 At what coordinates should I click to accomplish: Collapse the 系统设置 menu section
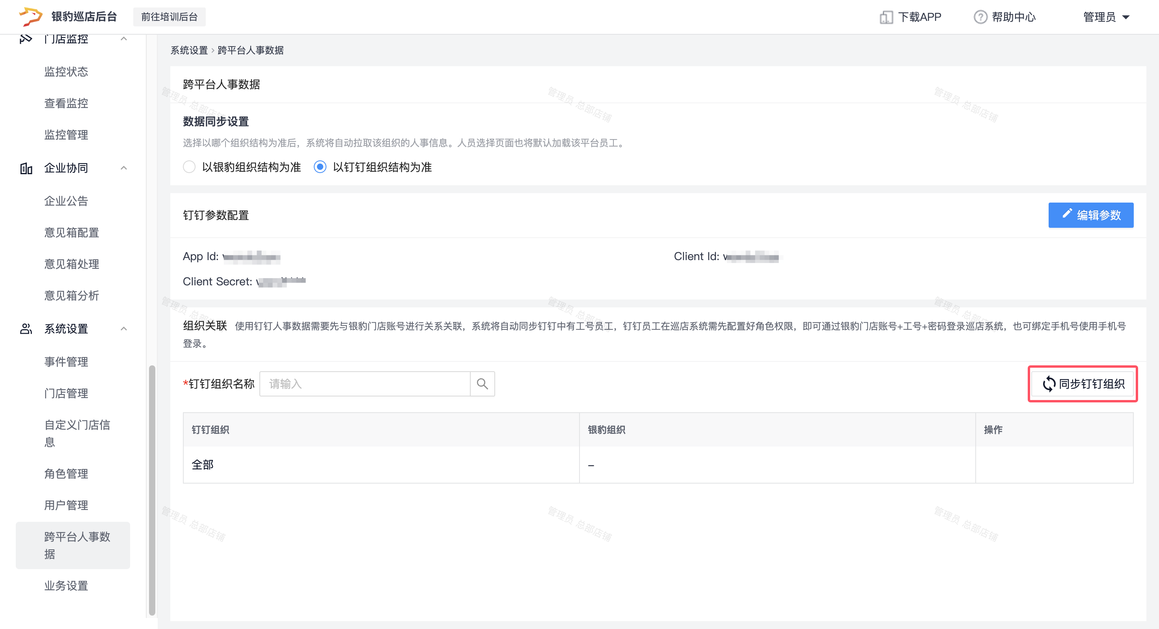pyautogui.click(x=124, y=329)
